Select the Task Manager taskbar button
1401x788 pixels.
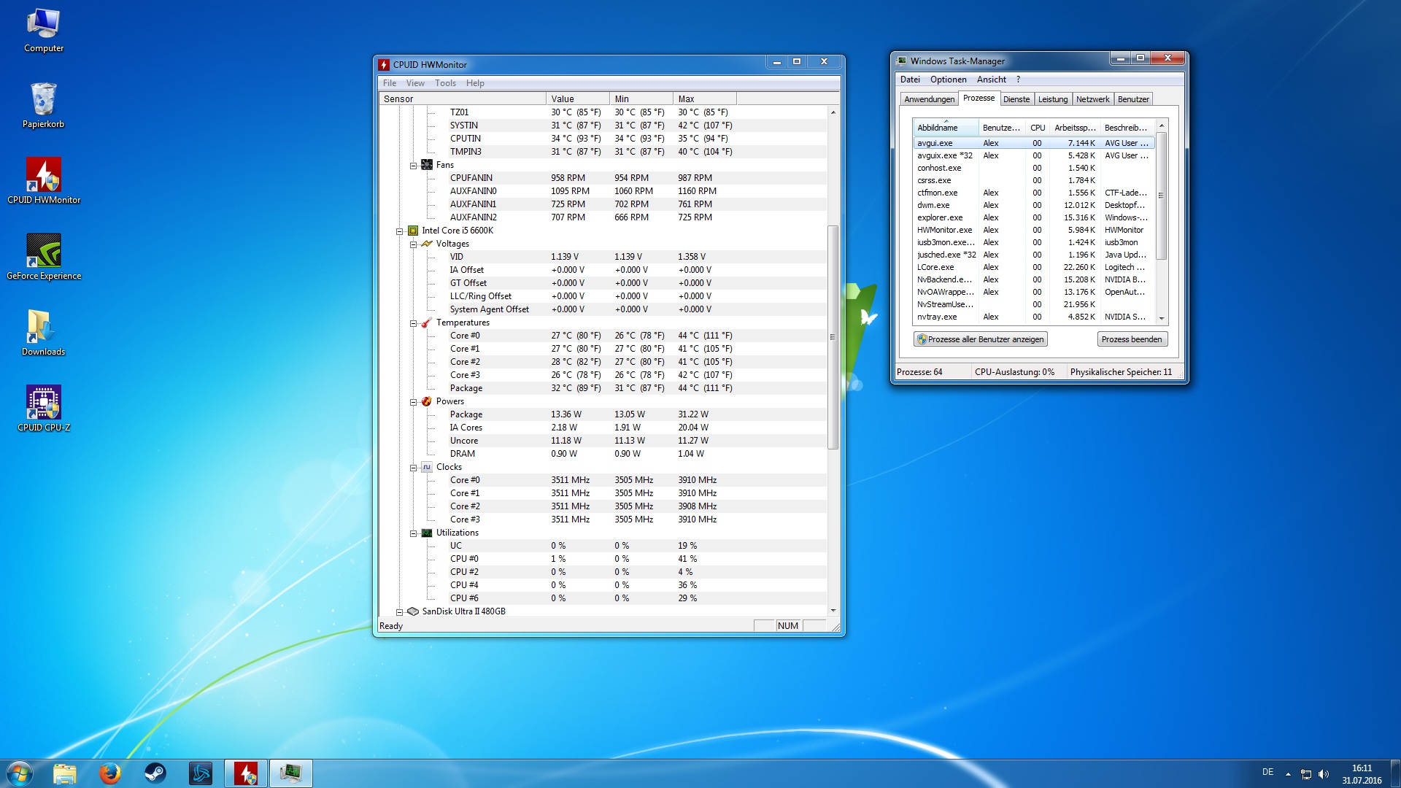[291, 773]
